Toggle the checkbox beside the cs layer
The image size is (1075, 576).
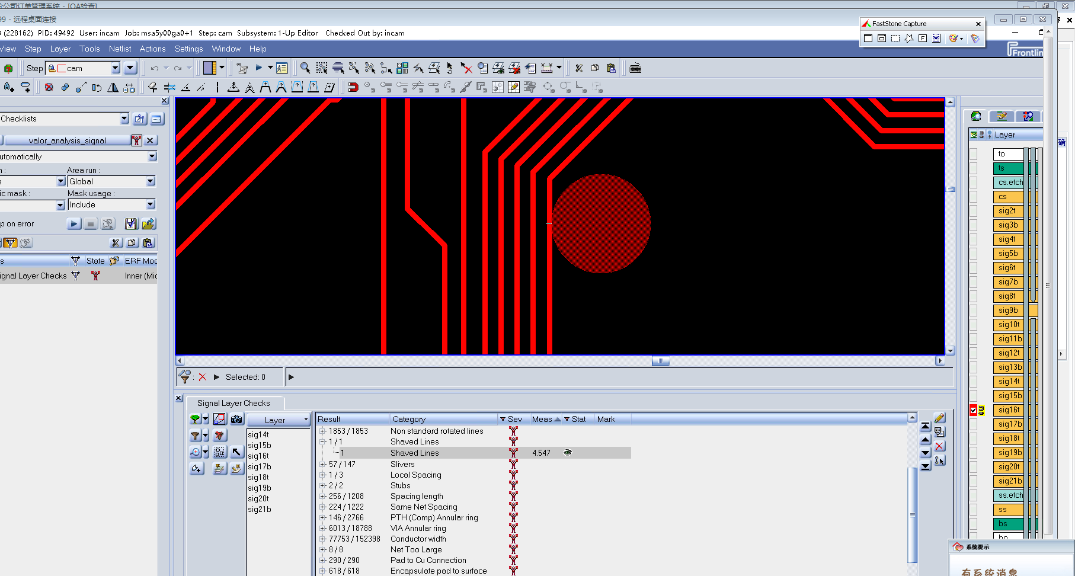(973, 197)
